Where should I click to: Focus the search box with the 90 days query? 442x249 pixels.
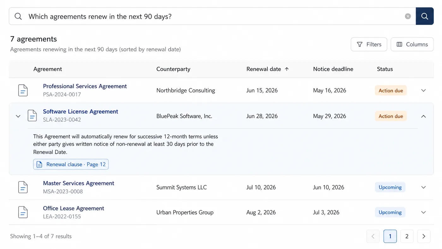(212, 16)
